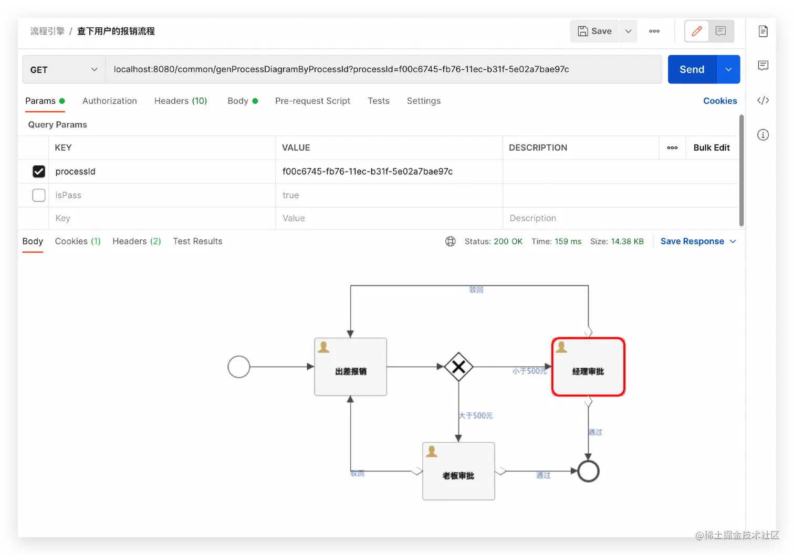Click the Status 200 OK text
794x555 pixels.
pos(493,241)
